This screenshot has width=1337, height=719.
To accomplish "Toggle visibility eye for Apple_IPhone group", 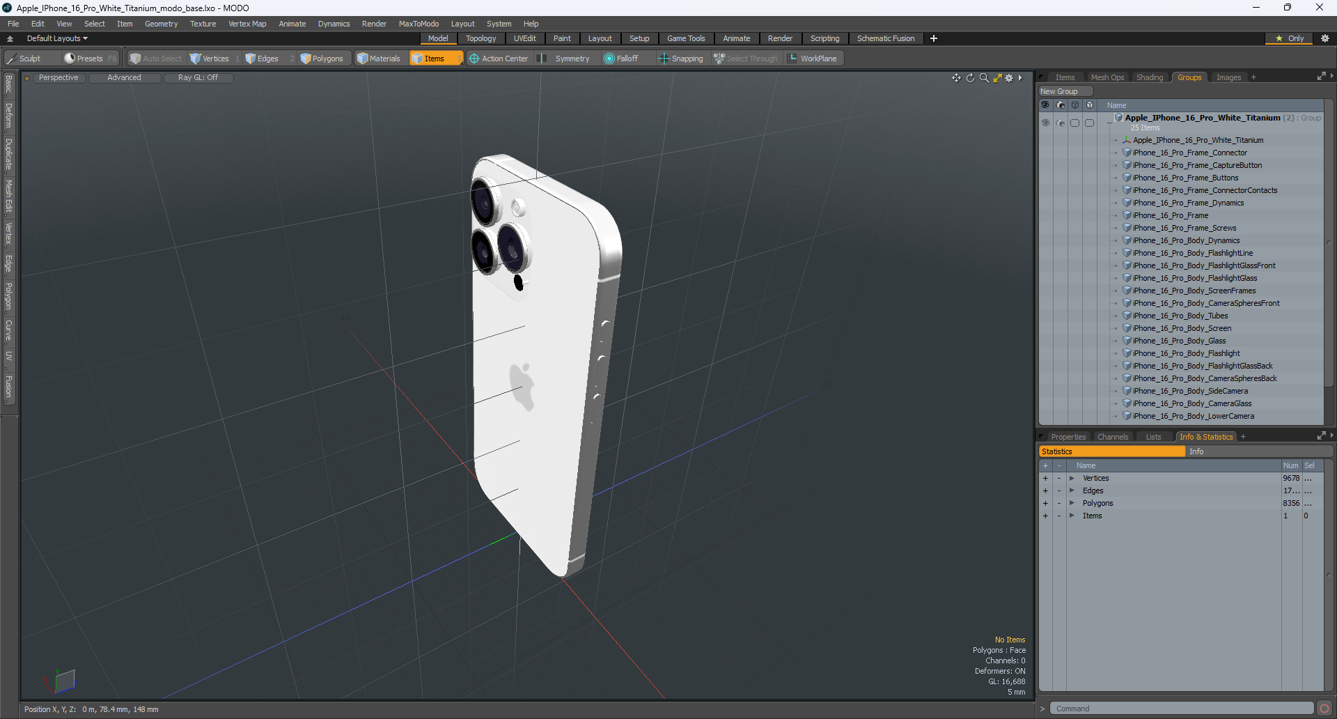I will click(x=1045, y=123).
